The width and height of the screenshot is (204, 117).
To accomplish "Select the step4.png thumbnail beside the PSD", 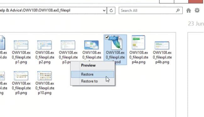I will [91, 45].
